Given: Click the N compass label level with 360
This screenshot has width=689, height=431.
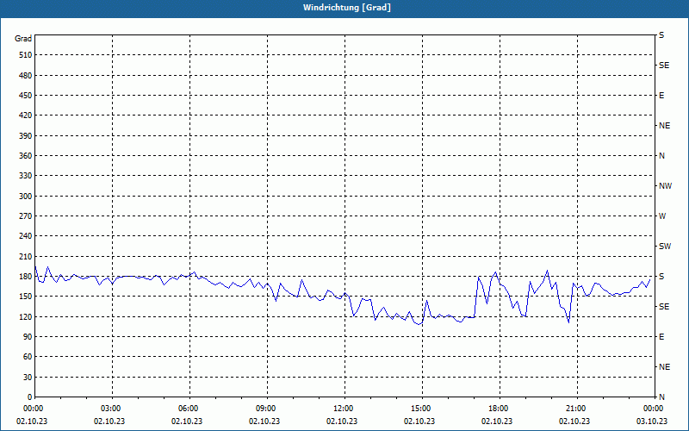Looking at the screenshot, I should pyautogui.click(x=661, y=156).
